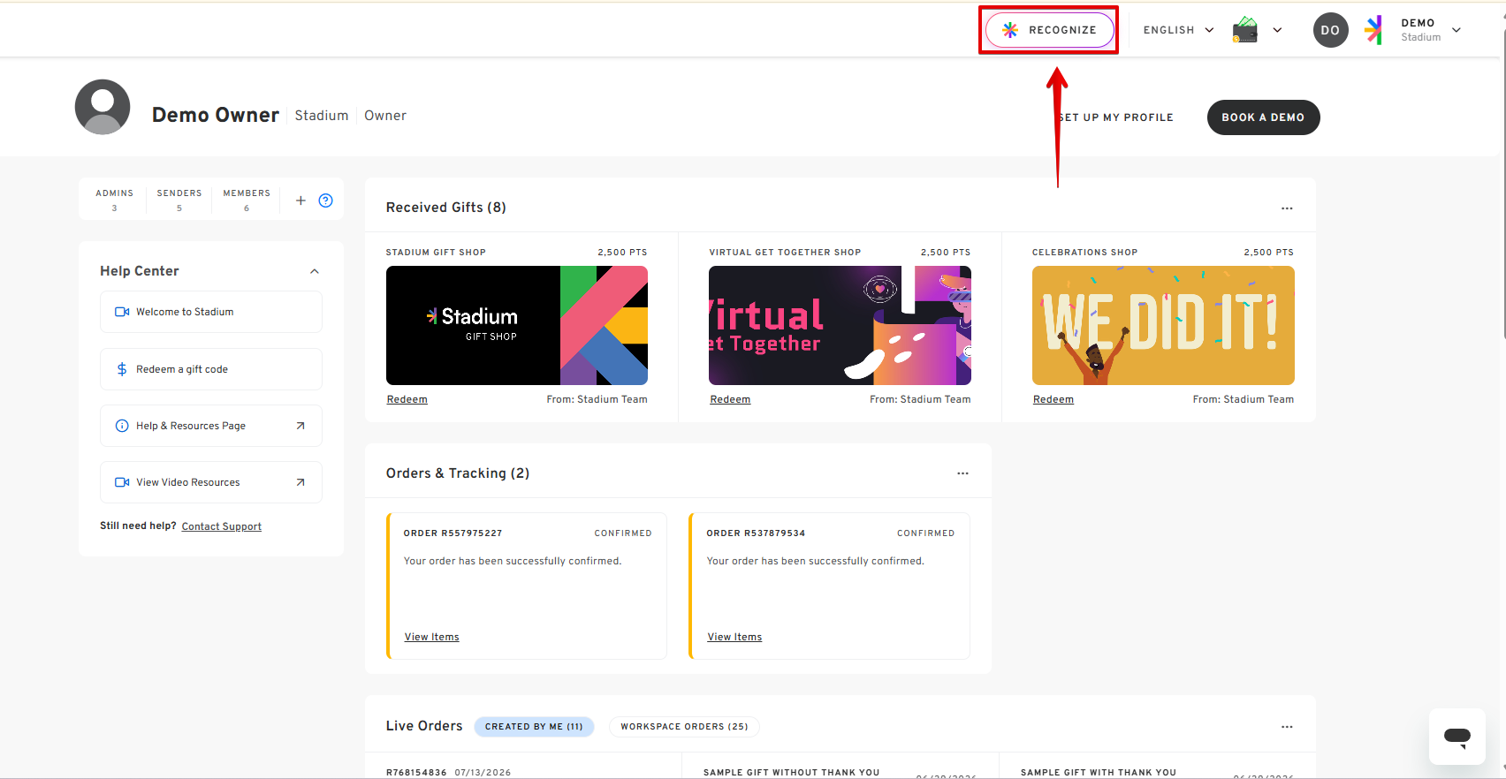
Task: Click Redeem a gift code
Action: 211,369
